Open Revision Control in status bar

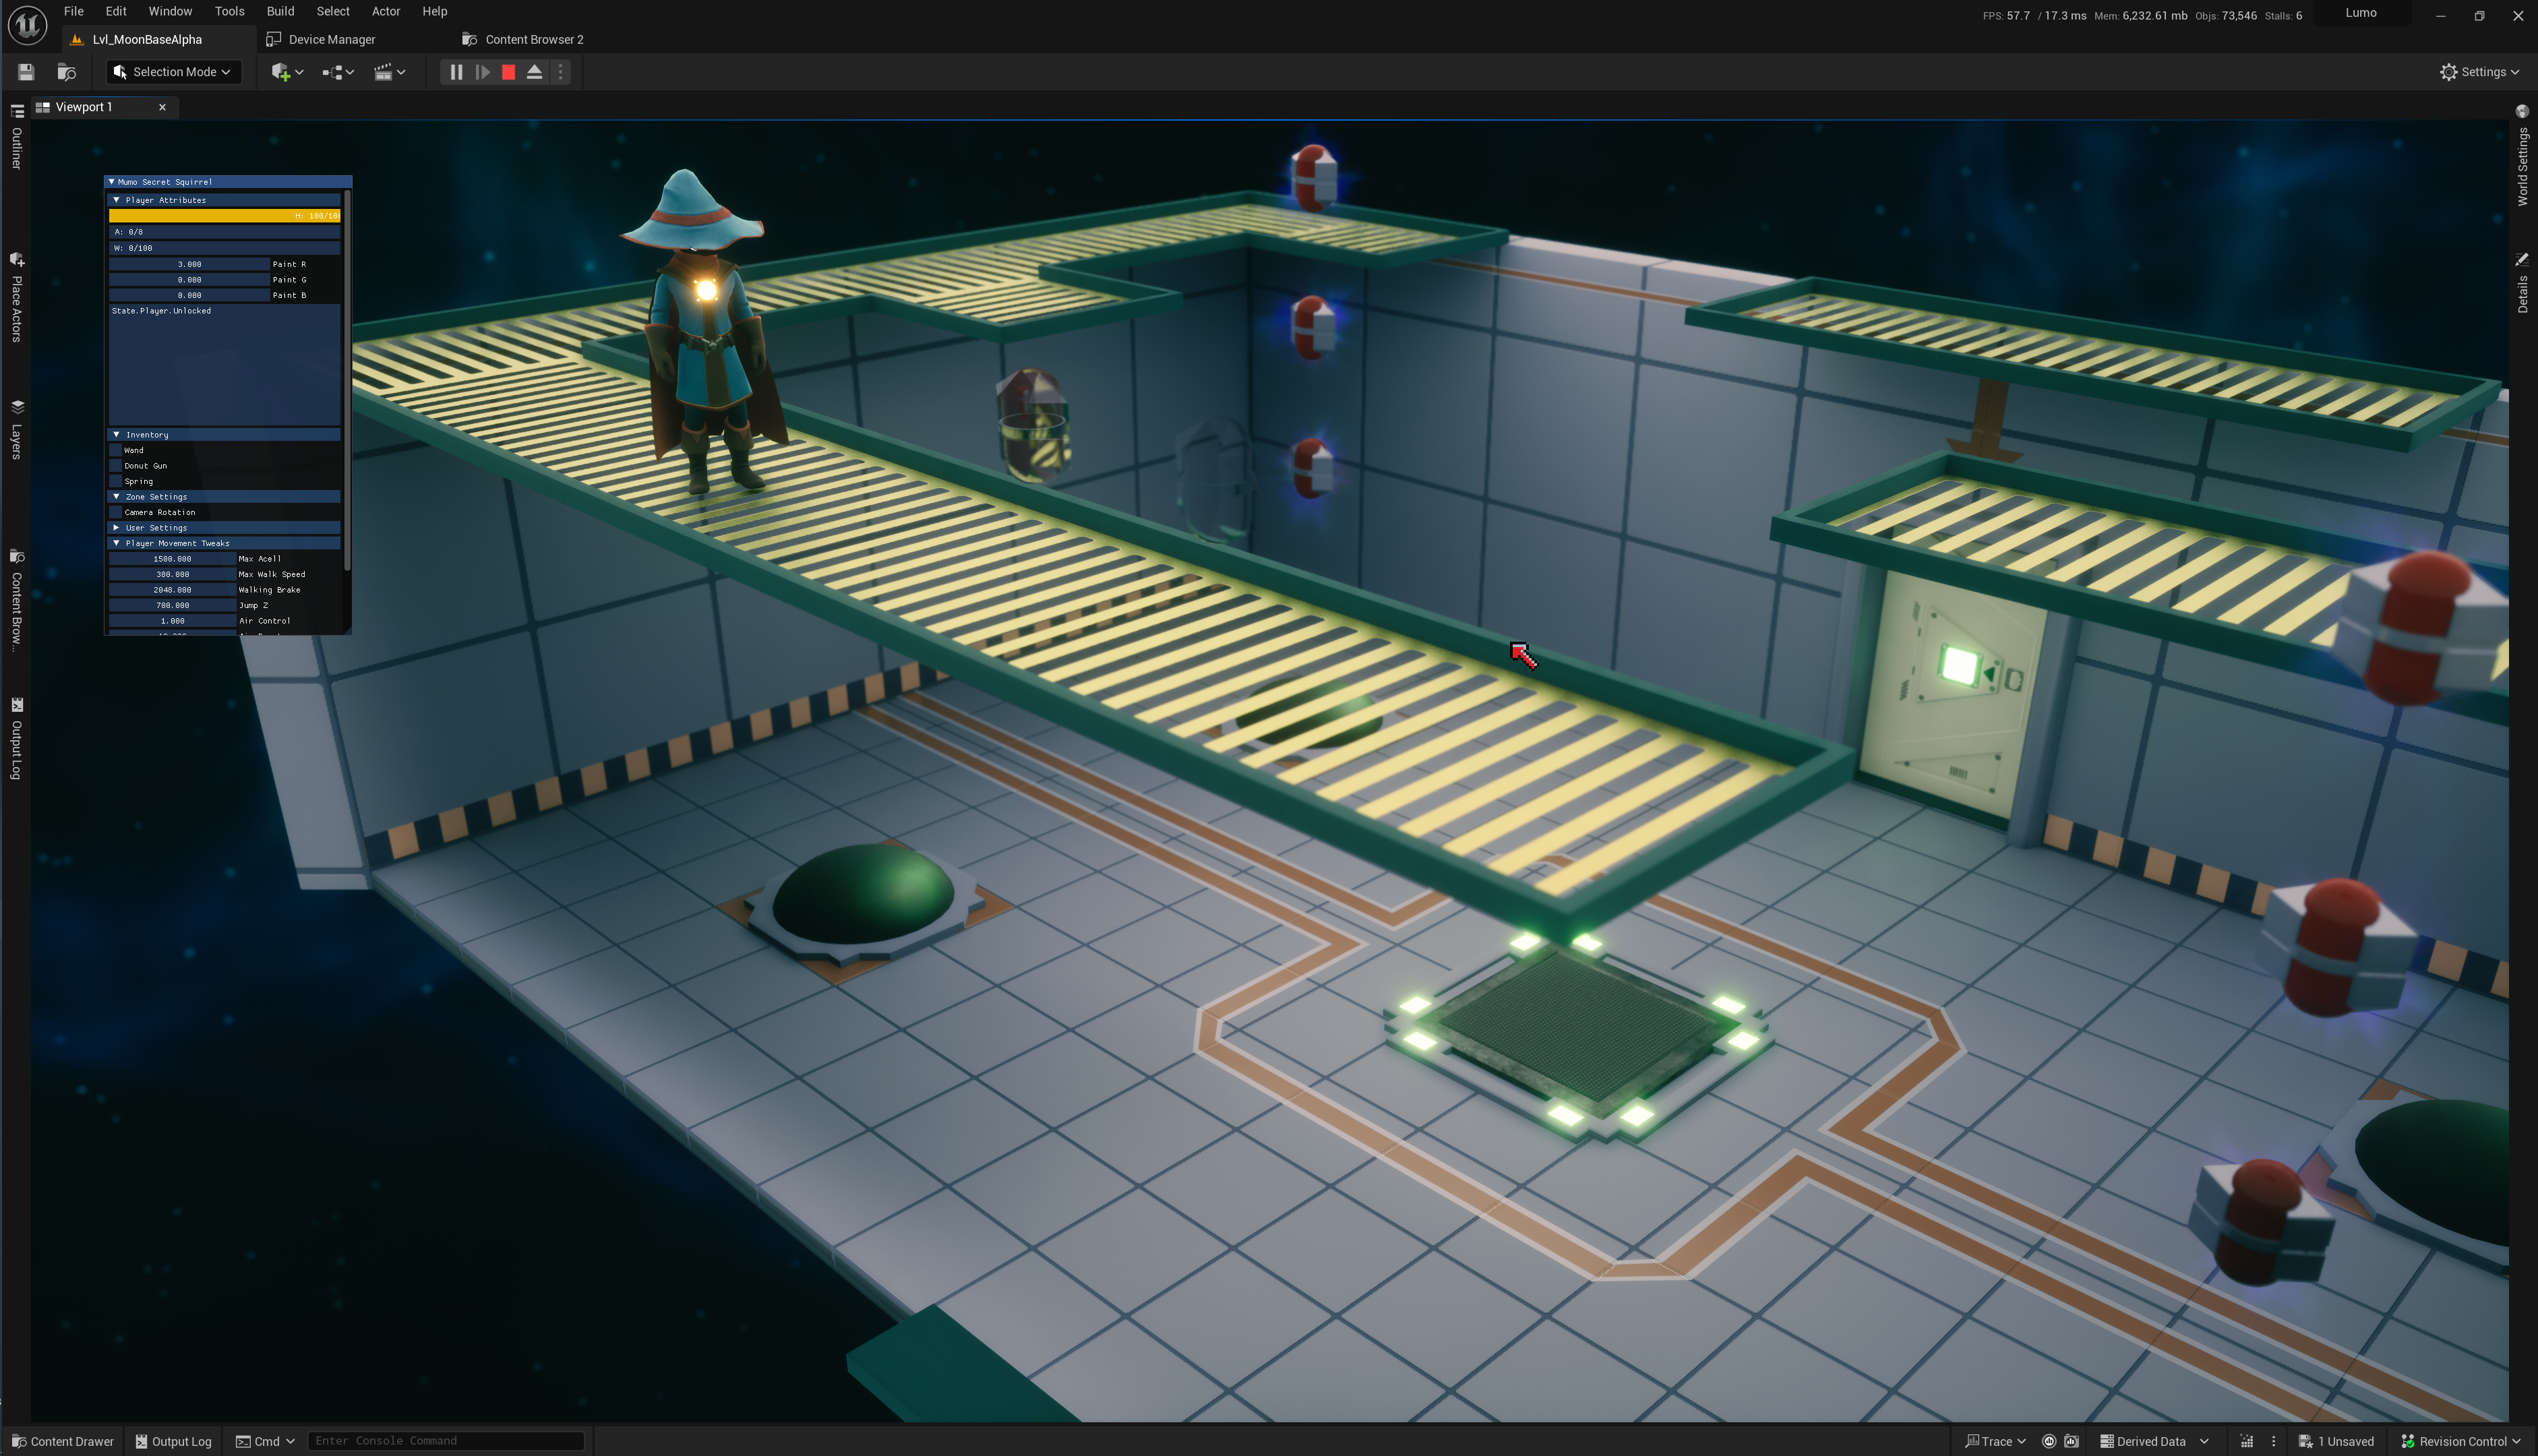[2460, 1441]
